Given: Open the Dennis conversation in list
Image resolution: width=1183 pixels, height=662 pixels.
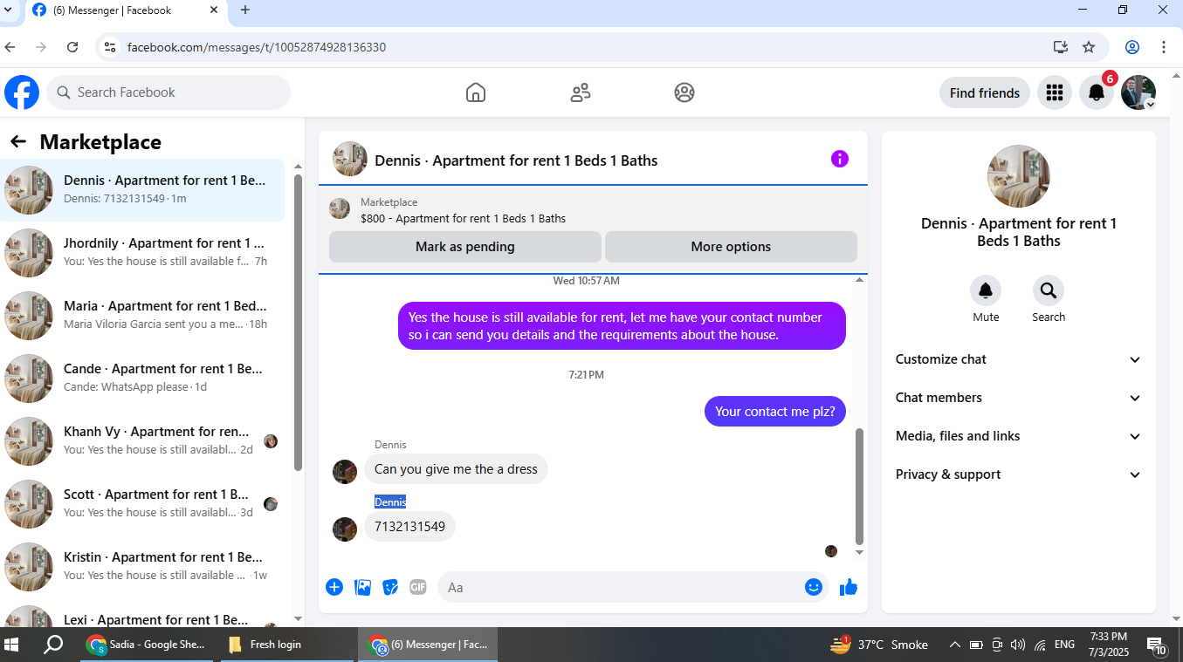Looking at the screenshot, I should click(143, 190).
